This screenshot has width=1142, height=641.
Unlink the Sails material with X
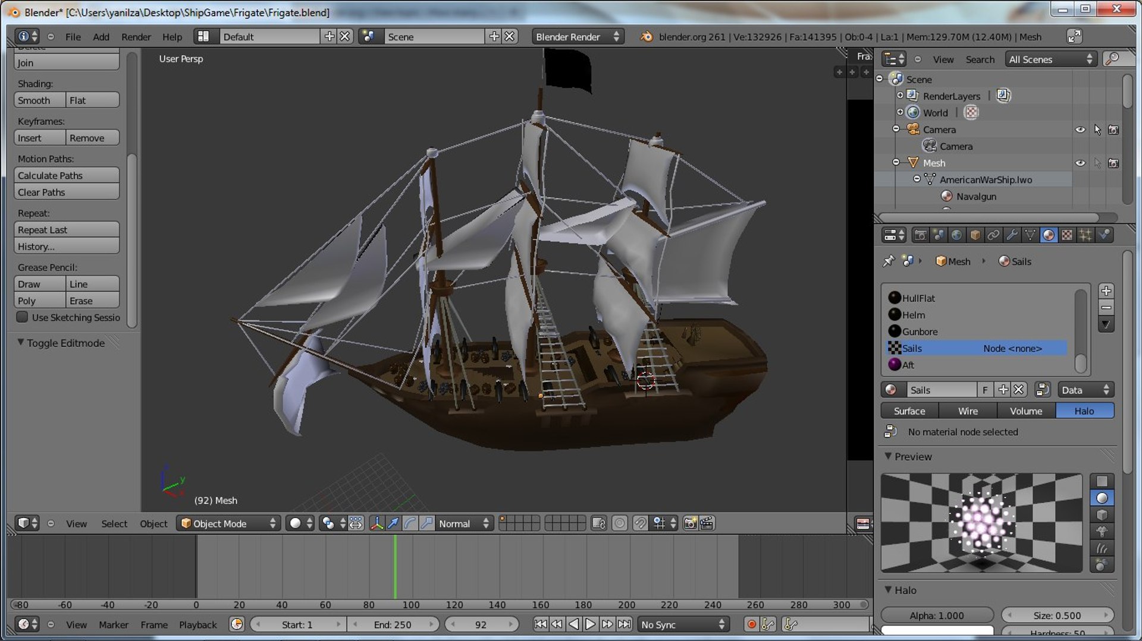(x=1019, y=390)
